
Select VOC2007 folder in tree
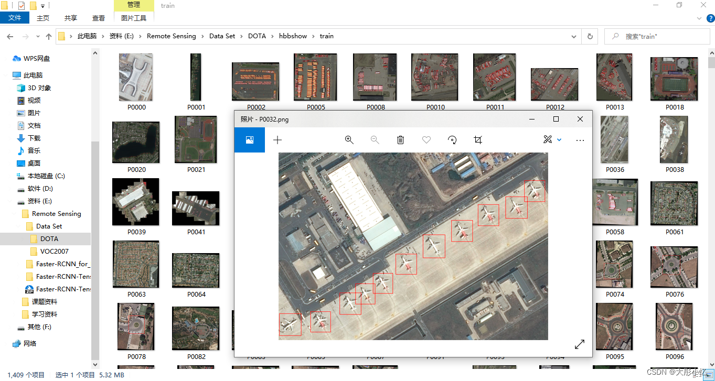pos(49,252)
